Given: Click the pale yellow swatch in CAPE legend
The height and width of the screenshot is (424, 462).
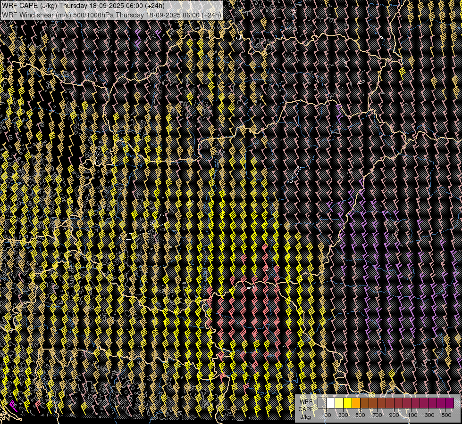Looking at the screenshot, I should point(339,403).
